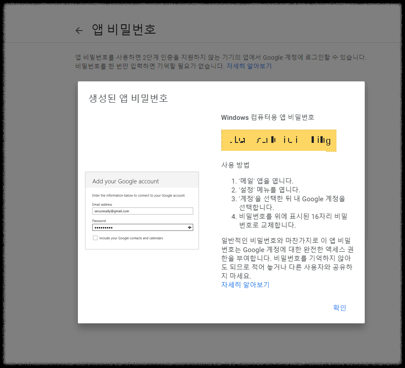The height and width of the screenshot is (368, 405).
Task: Click the 생성된 앱 비밀번호 dialog title
Action: point(128,98)
